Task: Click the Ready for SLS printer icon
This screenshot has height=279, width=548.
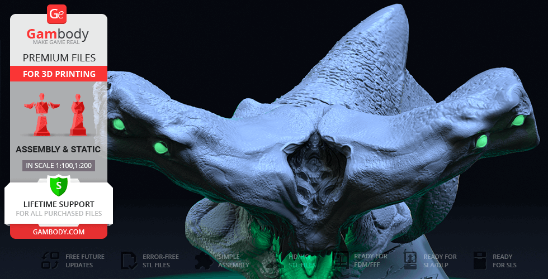Action: 479,261
